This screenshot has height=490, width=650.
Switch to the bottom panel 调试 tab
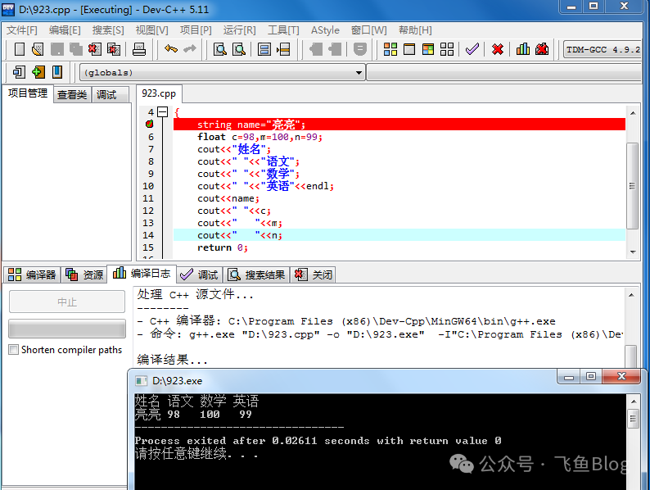(199, 274)
